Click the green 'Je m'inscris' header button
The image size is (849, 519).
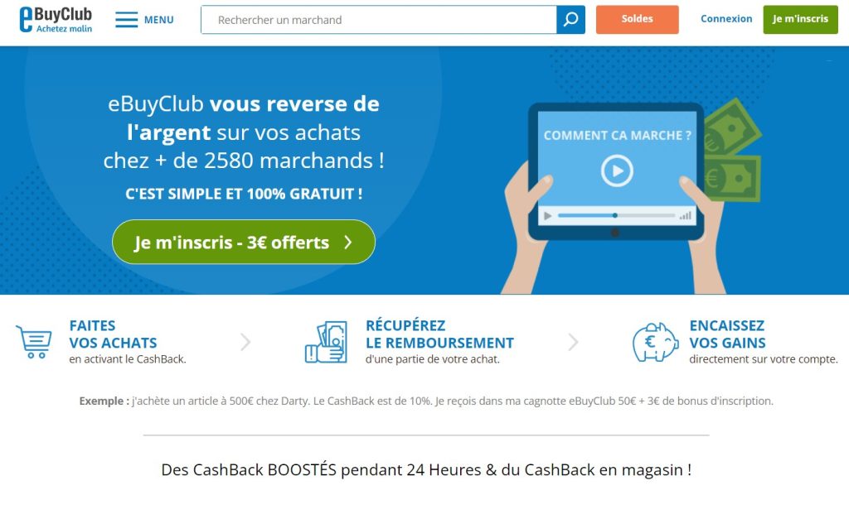(800, 20)
